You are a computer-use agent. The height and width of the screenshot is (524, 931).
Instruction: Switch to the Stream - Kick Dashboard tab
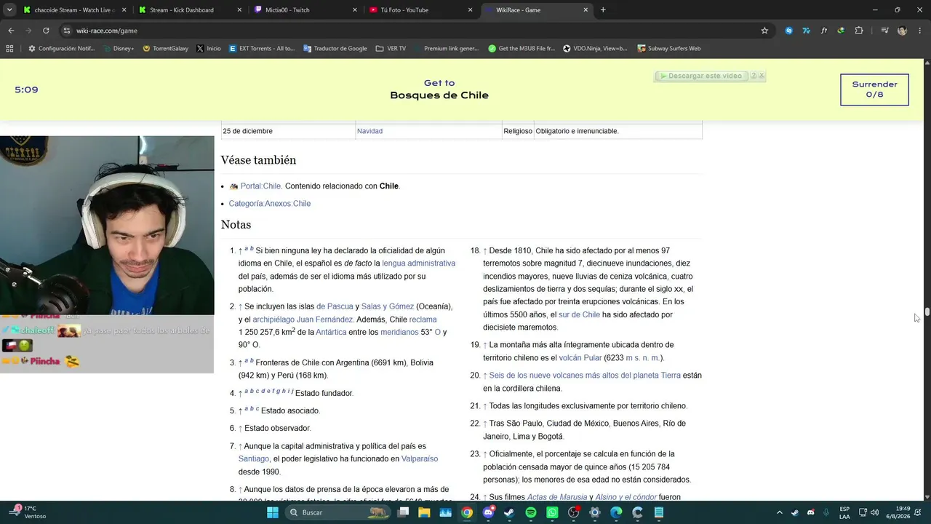click(x=189, y=10)
